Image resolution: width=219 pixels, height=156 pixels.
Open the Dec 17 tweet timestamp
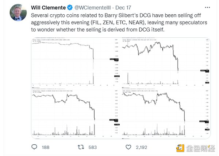coord(123,8)
